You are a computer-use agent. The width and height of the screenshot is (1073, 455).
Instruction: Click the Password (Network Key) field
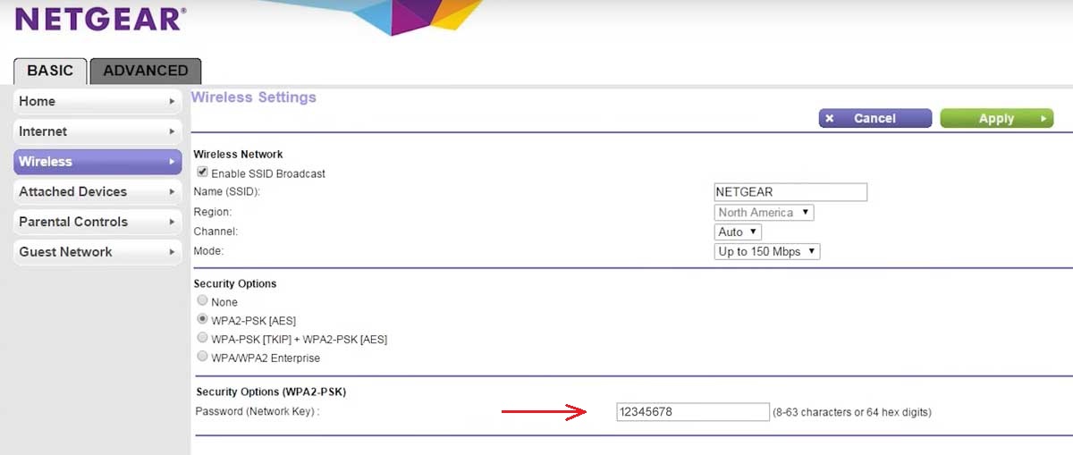tap(693, 412)
